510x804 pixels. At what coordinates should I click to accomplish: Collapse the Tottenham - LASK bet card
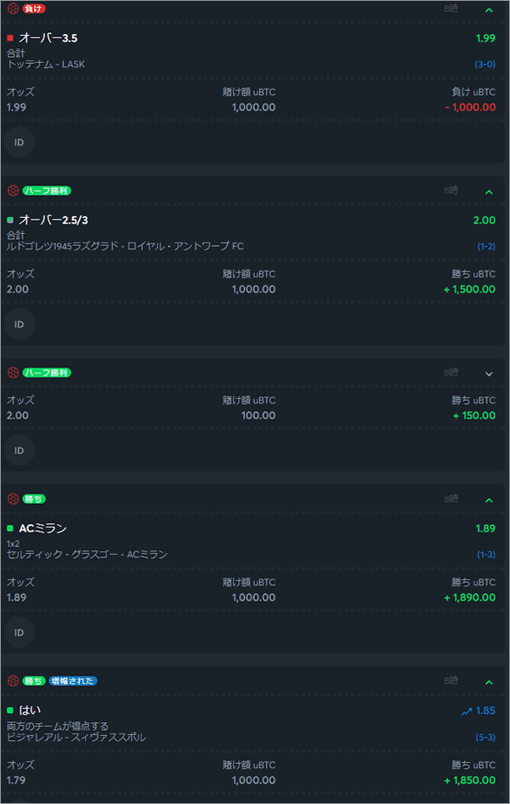(489, 9)
